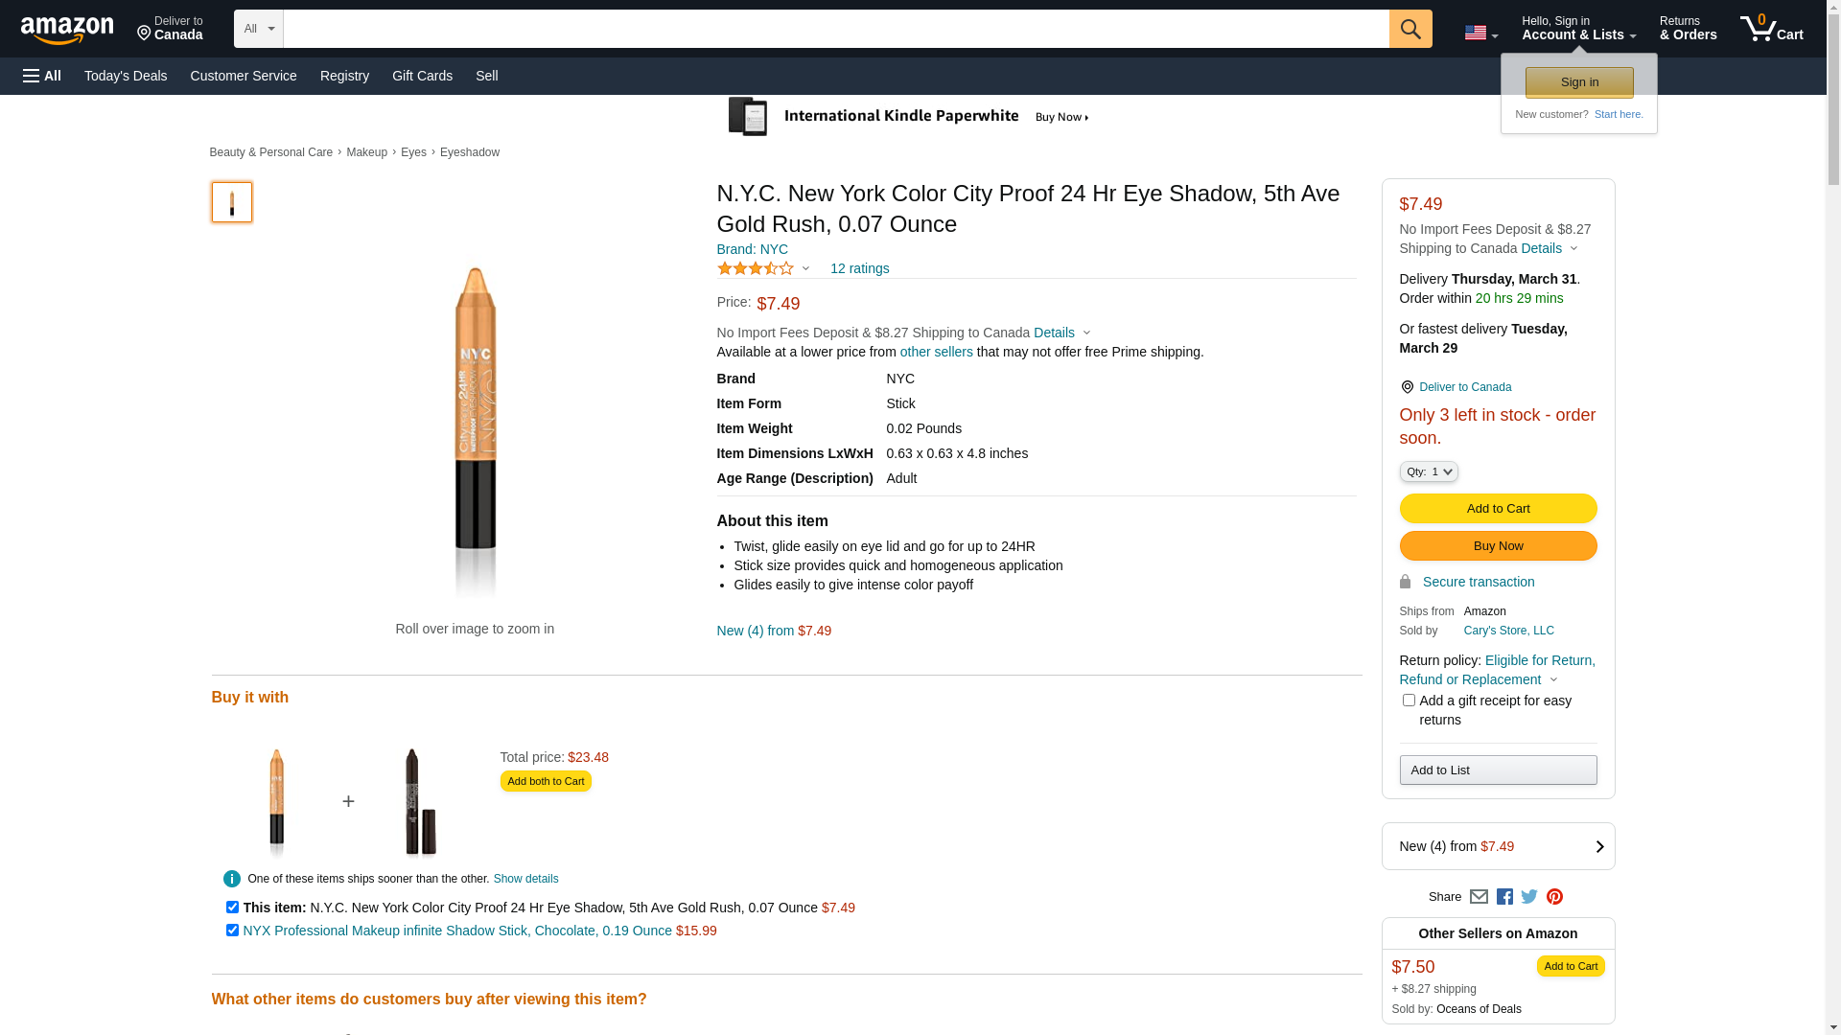
Task: Uncheck the 'This item' N.Y.C. eye shadow checkbox
Action: (232, 907)
